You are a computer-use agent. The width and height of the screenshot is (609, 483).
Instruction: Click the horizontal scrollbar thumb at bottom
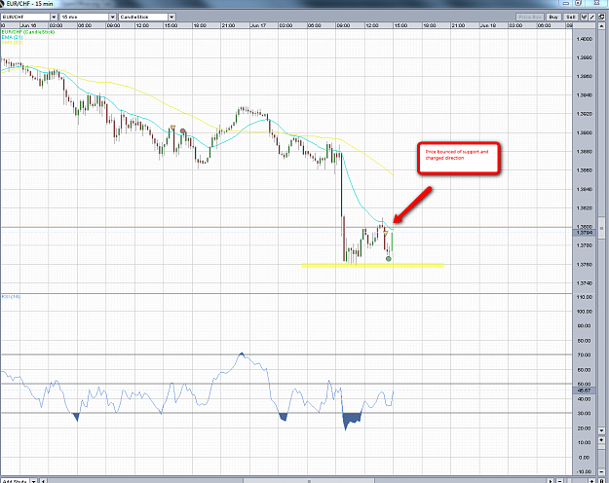(x=309, y=481)
